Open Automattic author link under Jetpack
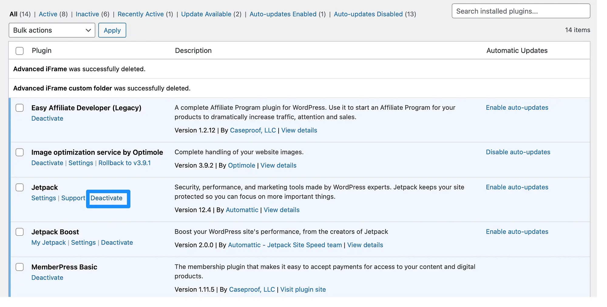This screenshot has width=607, height=307. pos(242,210)
